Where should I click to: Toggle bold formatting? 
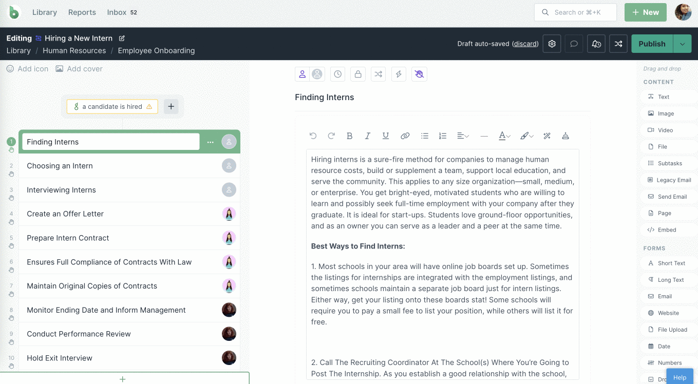[349, 136]
